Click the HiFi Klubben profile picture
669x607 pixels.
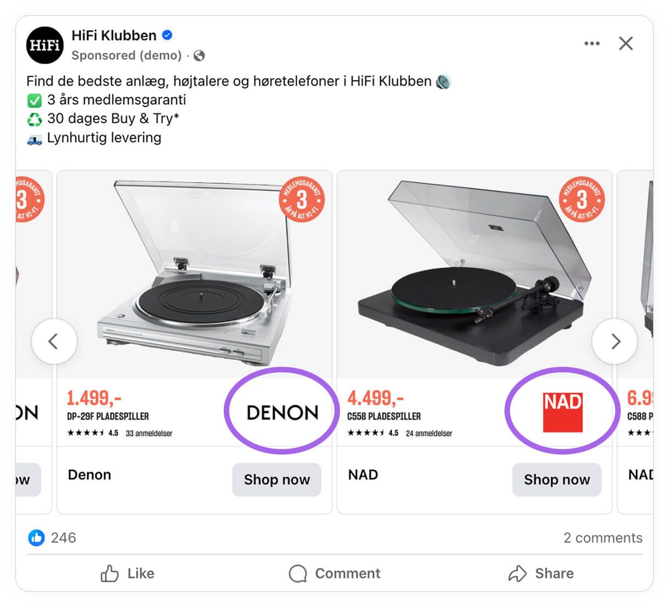coord(45,45)
